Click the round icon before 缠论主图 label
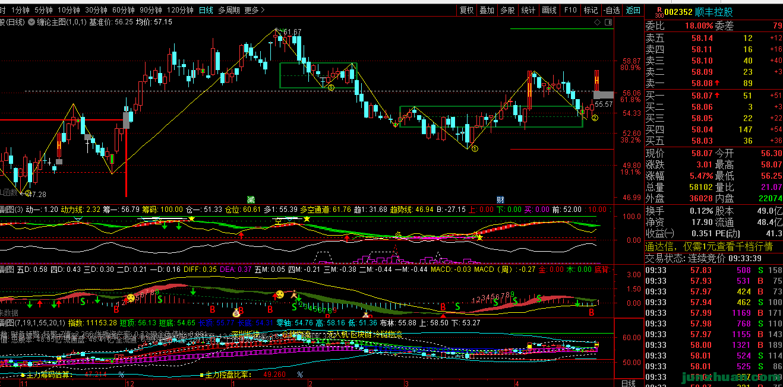The image size is (783, 387). (31, 22)
